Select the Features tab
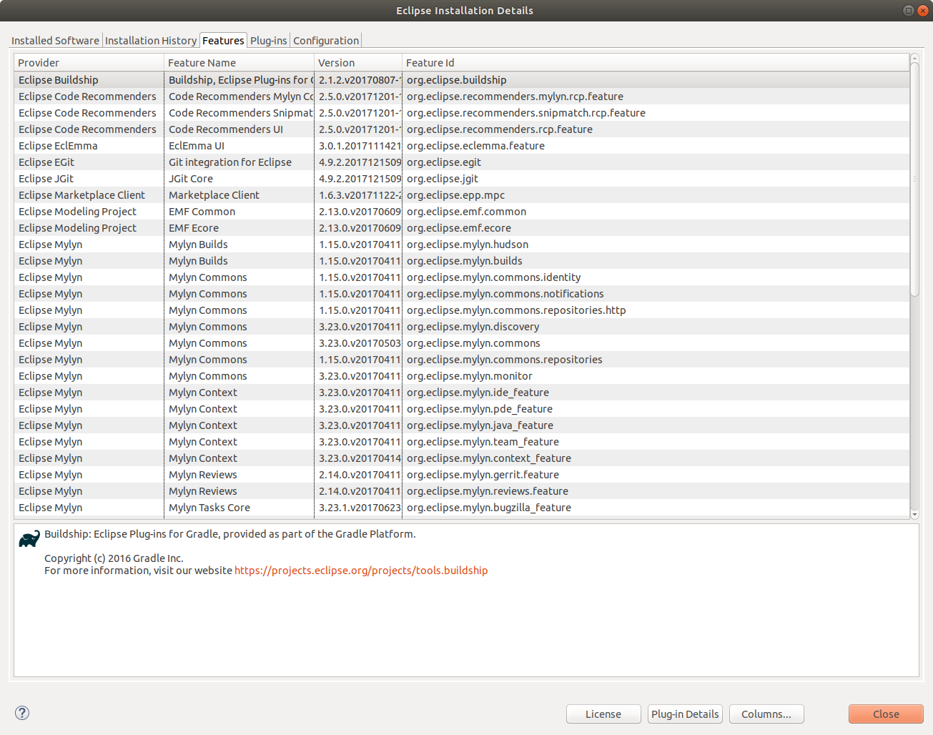 [223, 41]
